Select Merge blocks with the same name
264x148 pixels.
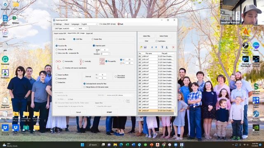[x=85, y=87]
